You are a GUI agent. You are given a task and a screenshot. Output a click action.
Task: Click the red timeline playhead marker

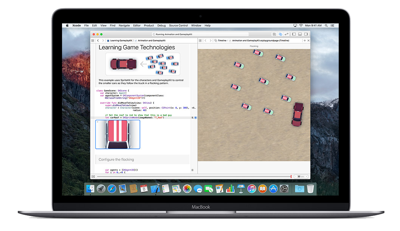point(291,176)
